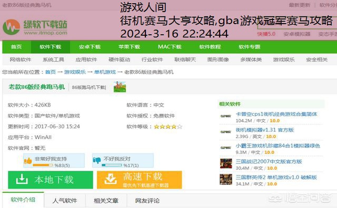Click the 本地下载 green download button
Image resolution: width=337 pixels, height=208 pixels.
point(51,180)
